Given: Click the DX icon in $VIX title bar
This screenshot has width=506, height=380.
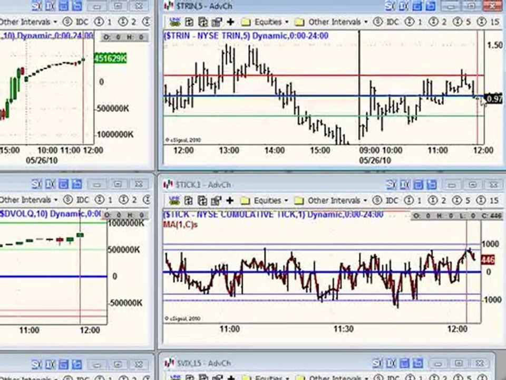Looking at the screenshot, I should click(x=391, y=363).
